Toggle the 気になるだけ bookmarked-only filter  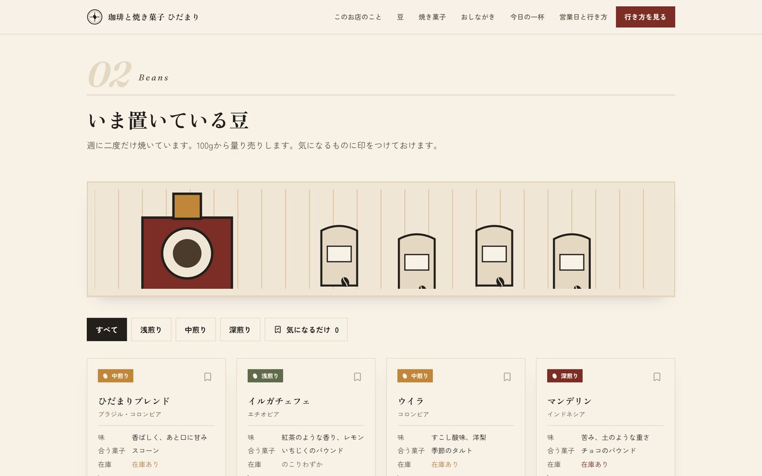pyautogui.click(x=306, y=329)
